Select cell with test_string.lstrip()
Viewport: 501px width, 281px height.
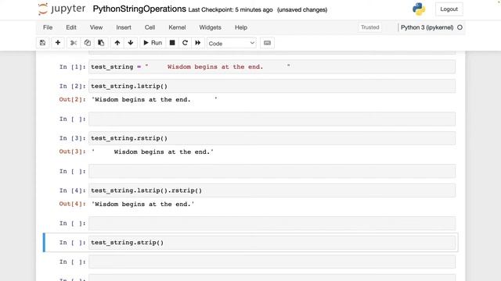pos(272,87)
